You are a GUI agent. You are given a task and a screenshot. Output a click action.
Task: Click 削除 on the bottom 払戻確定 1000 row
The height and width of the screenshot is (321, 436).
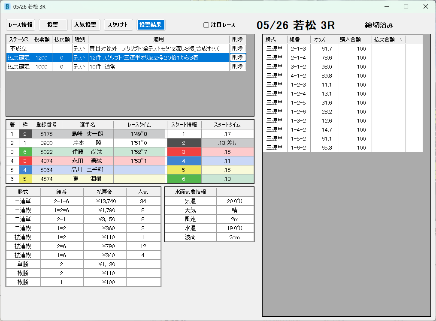pyautogui.click(x=237, y=66)
